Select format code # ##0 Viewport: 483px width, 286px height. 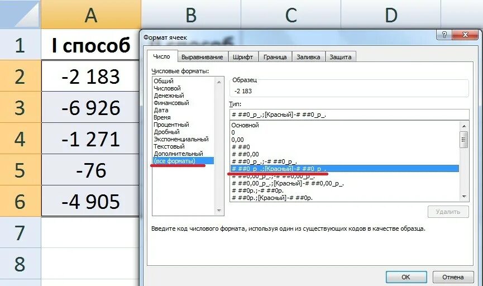coord(345,147)
